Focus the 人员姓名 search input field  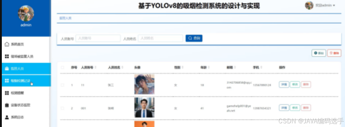(x=160, y=38)
